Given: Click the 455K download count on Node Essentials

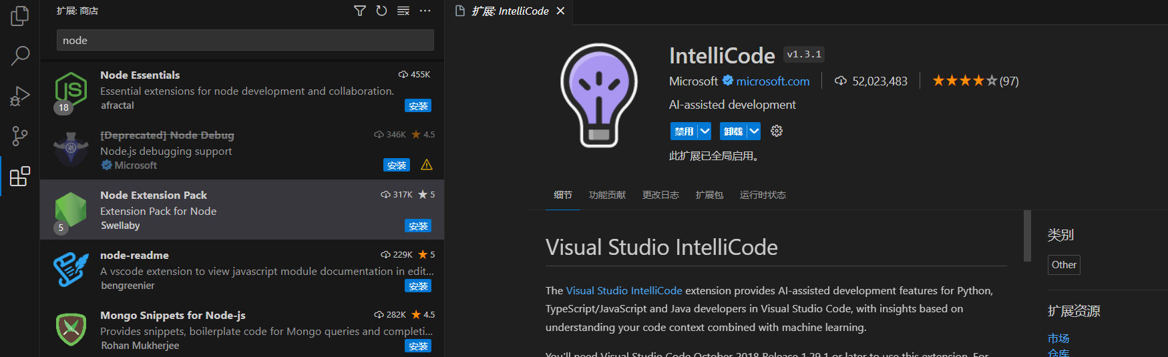Looking at the screenshot, I should pyautogui.click(x=414, y=74).
